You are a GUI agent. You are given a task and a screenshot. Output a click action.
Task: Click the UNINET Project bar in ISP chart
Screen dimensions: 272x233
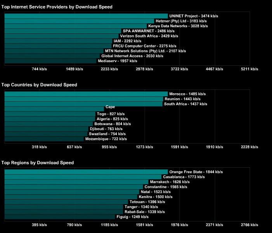click(86, 16)
